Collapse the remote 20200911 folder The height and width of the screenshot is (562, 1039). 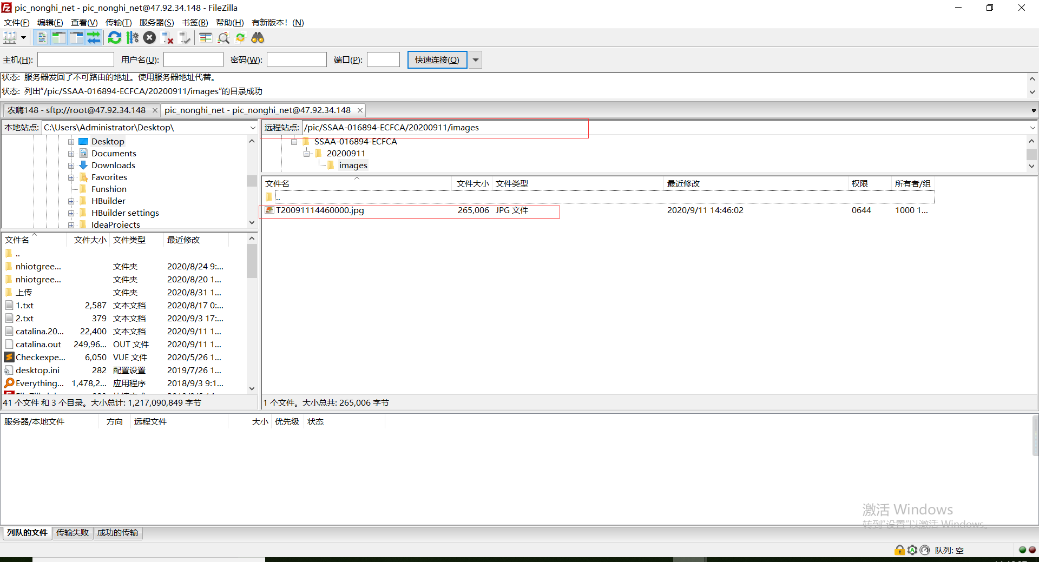point(307,154)
